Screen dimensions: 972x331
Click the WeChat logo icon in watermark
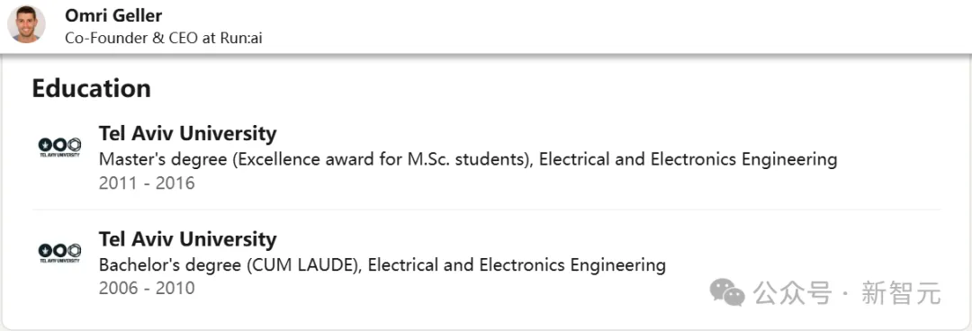coord(727,291)
